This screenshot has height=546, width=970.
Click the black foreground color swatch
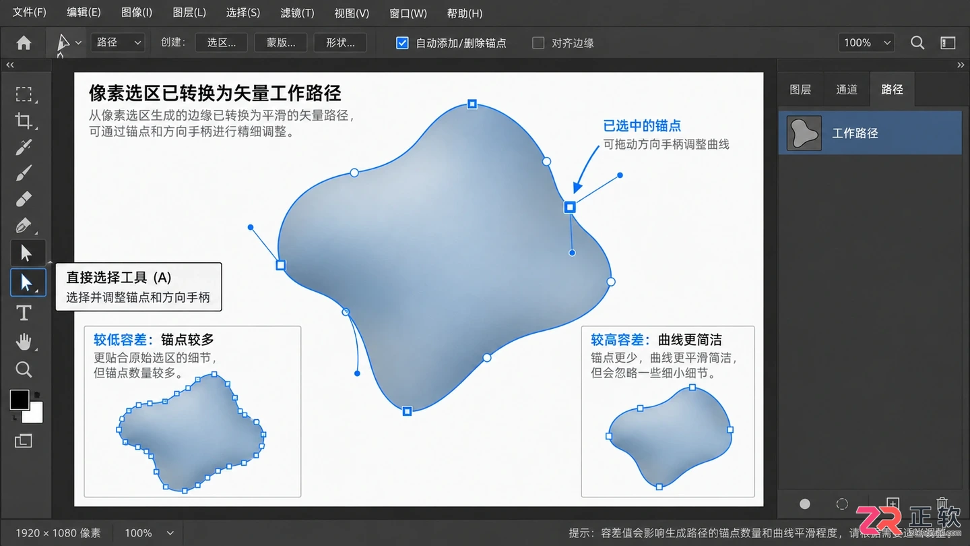tap(20, 400)
